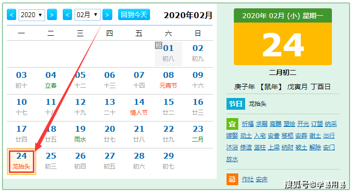Click the orange 忌 badge
The height and width of the screenshot is (193, 353).
pyautogui.click(x=232, y=179)
